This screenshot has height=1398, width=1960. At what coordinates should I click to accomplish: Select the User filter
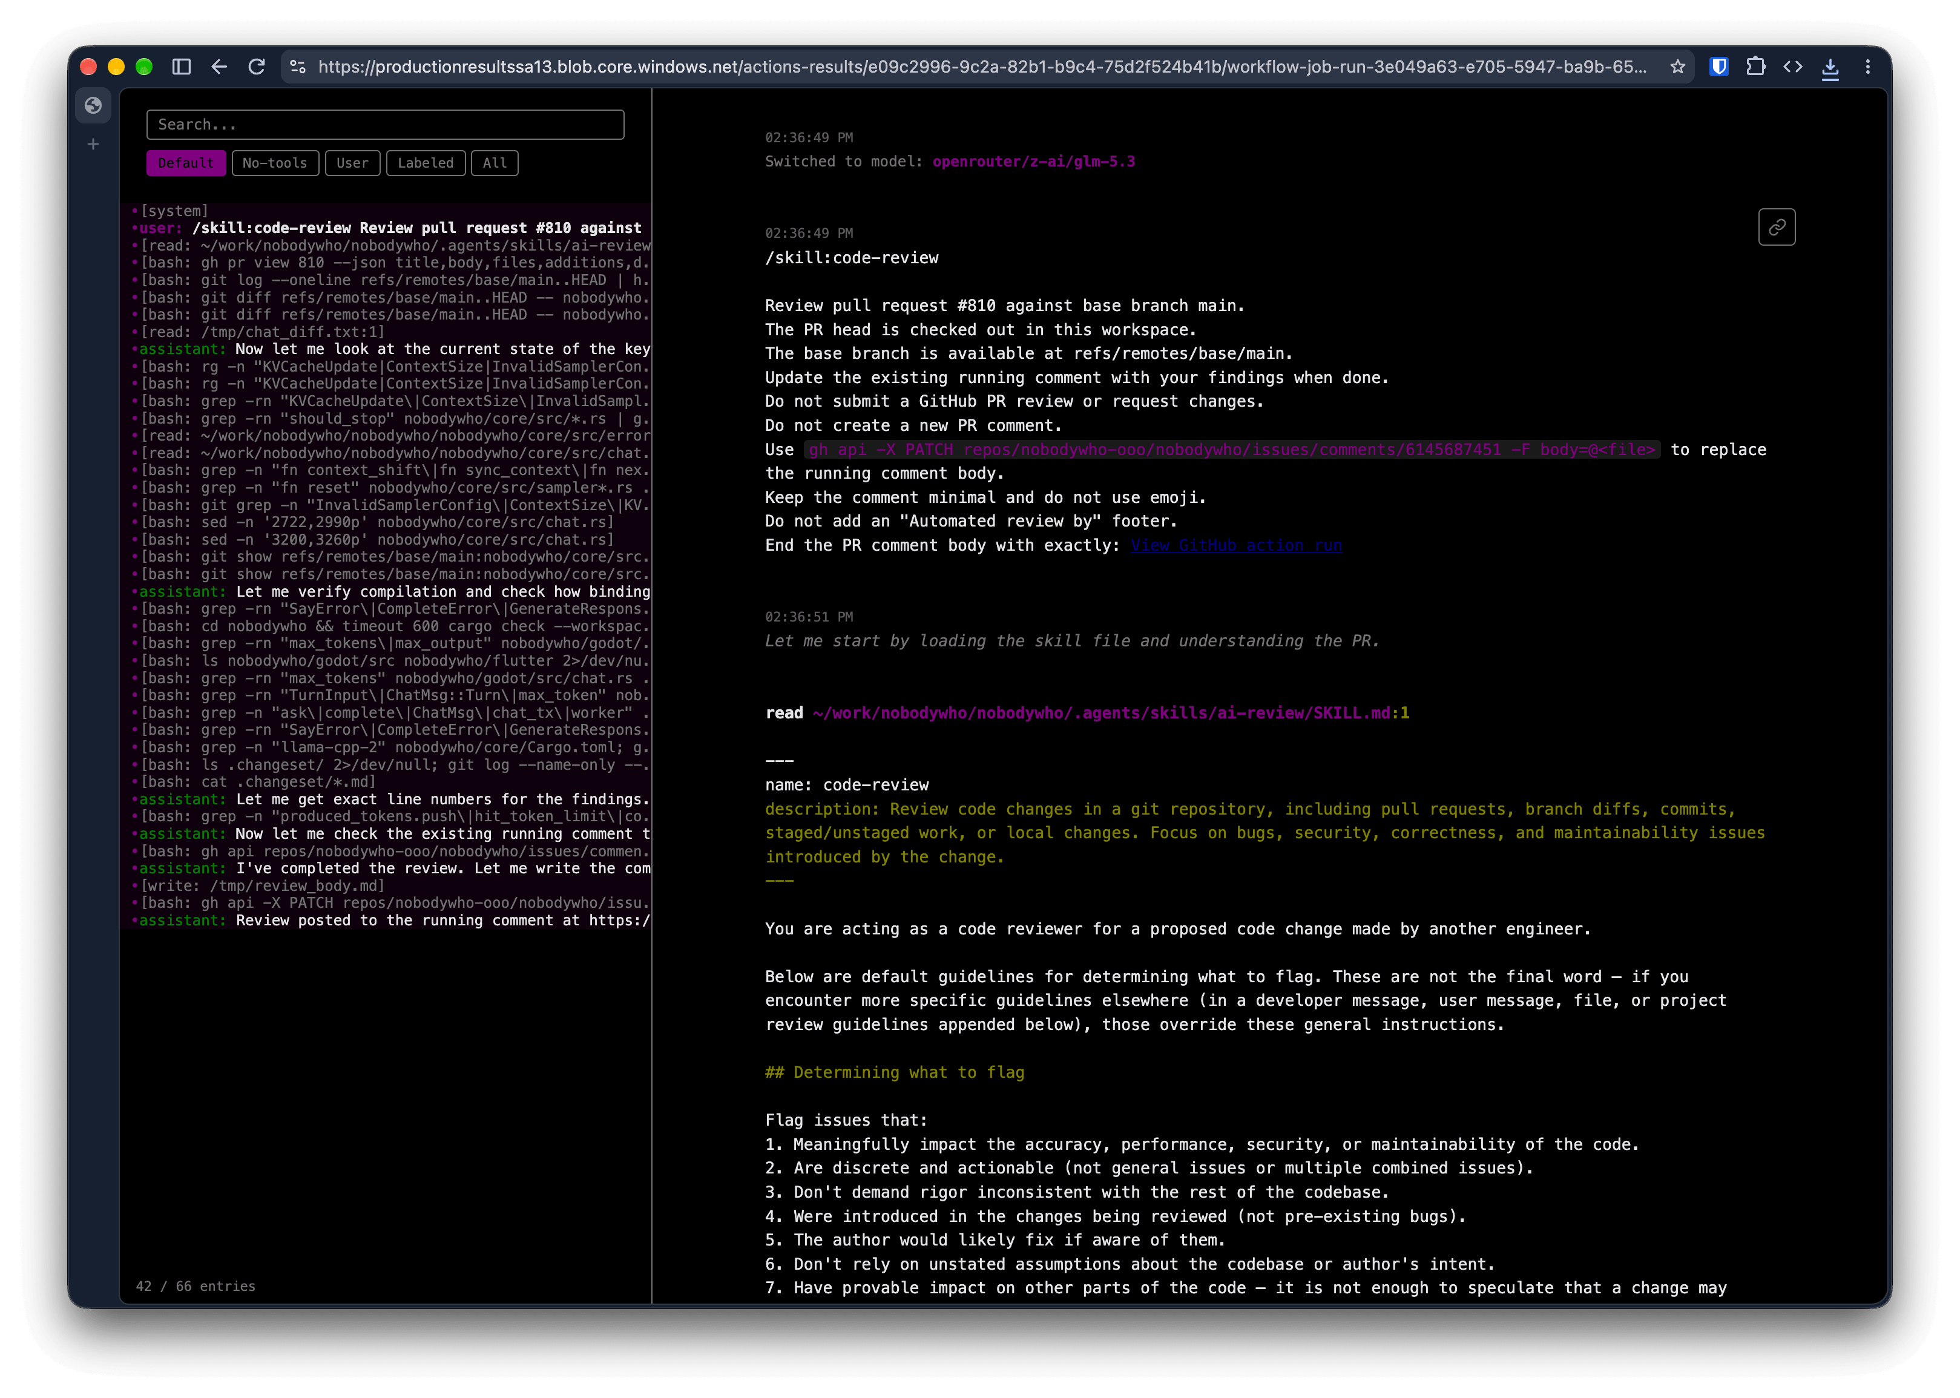[x=352, y=163]
